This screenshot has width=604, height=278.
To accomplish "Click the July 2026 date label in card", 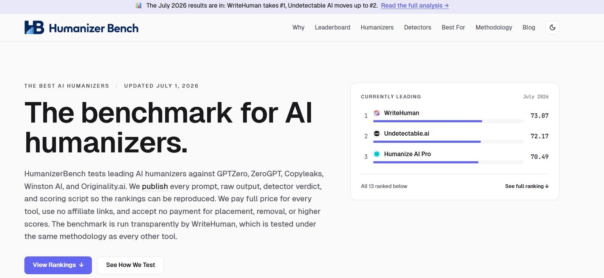I will 536,97.
